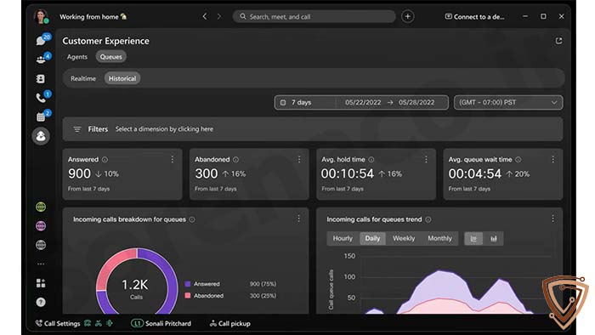This screenshot has height=335, width=595.
Task: Select the Historical view
Action: click(x=122, y=78)
